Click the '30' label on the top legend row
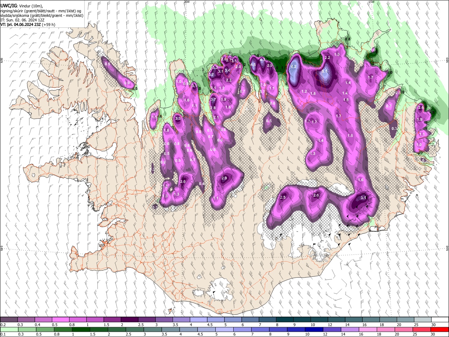Screen dimensions: 449x337 point(434,325)
